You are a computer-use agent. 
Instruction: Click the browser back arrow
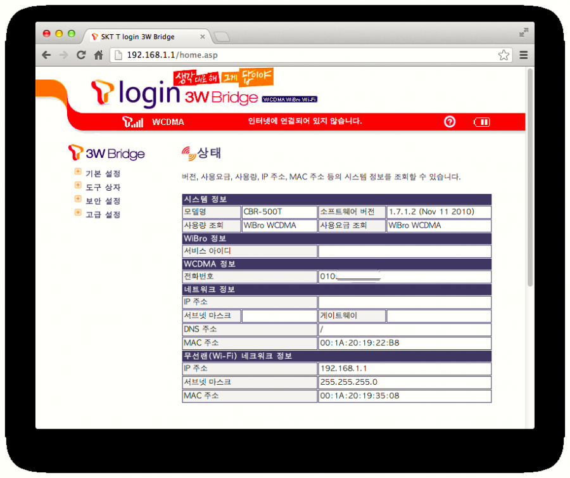tap(46, 55)
